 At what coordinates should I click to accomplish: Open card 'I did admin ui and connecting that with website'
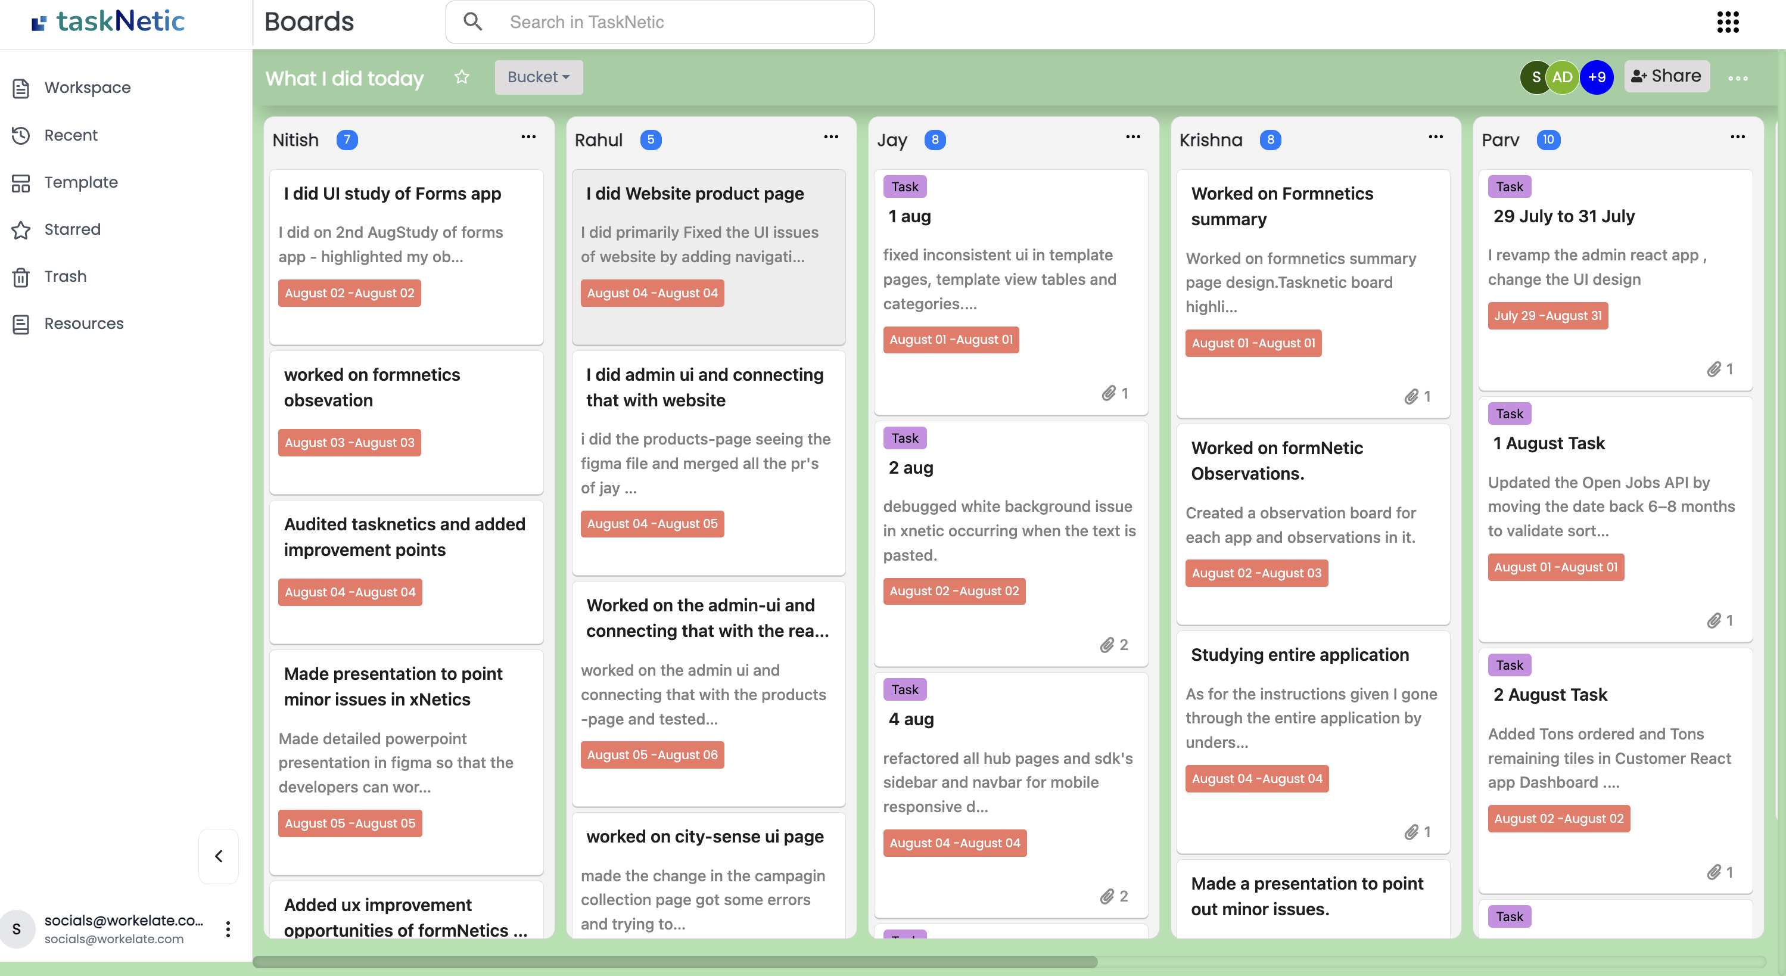[708, 464]
